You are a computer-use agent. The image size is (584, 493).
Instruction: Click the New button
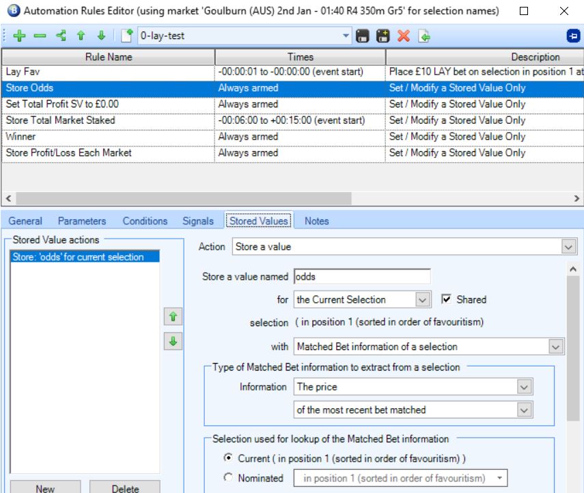(45, 488)
